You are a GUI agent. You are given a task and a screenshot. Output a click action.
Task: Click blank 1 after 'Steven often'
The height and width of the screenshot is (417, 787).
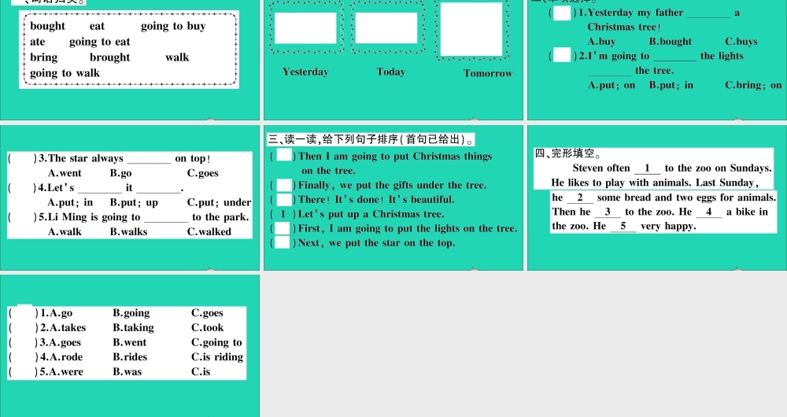tap(648, 168)
